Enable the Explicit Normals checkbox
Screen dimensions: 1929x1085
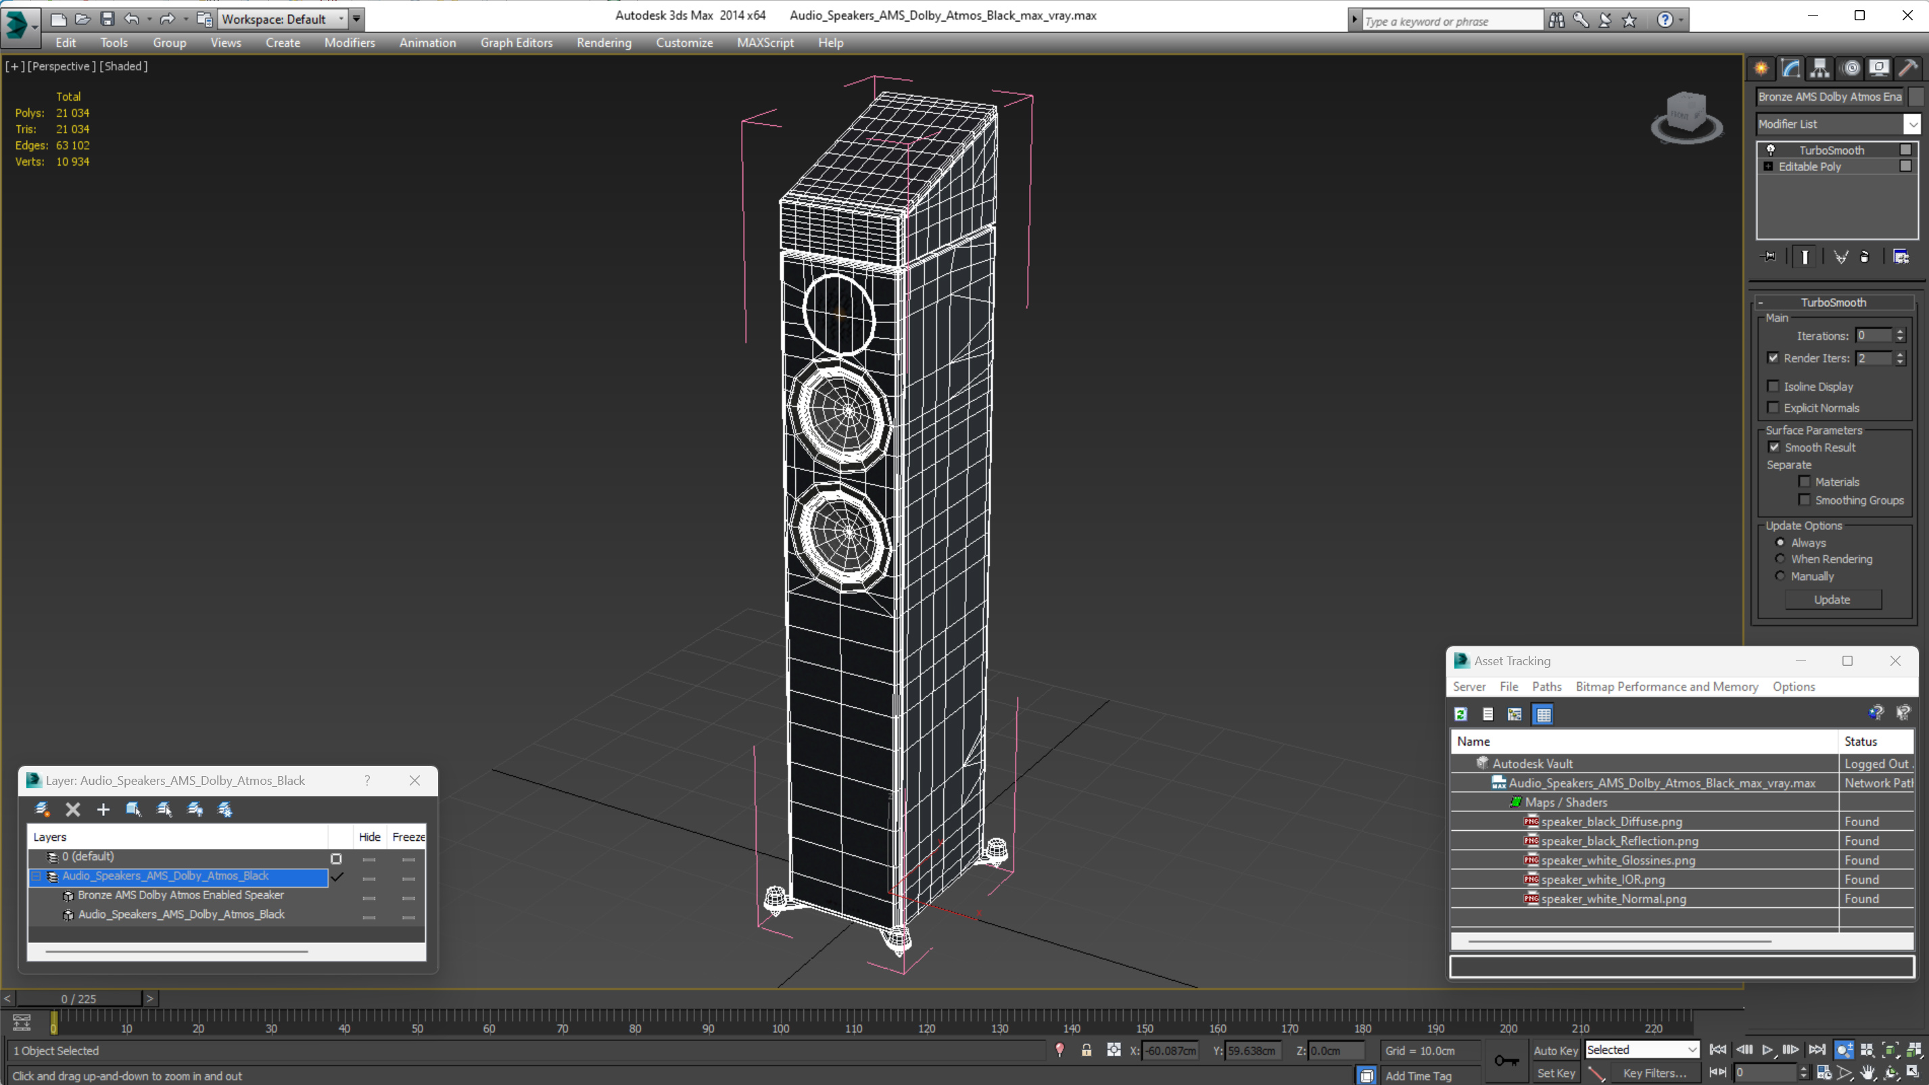point(1773,408)
